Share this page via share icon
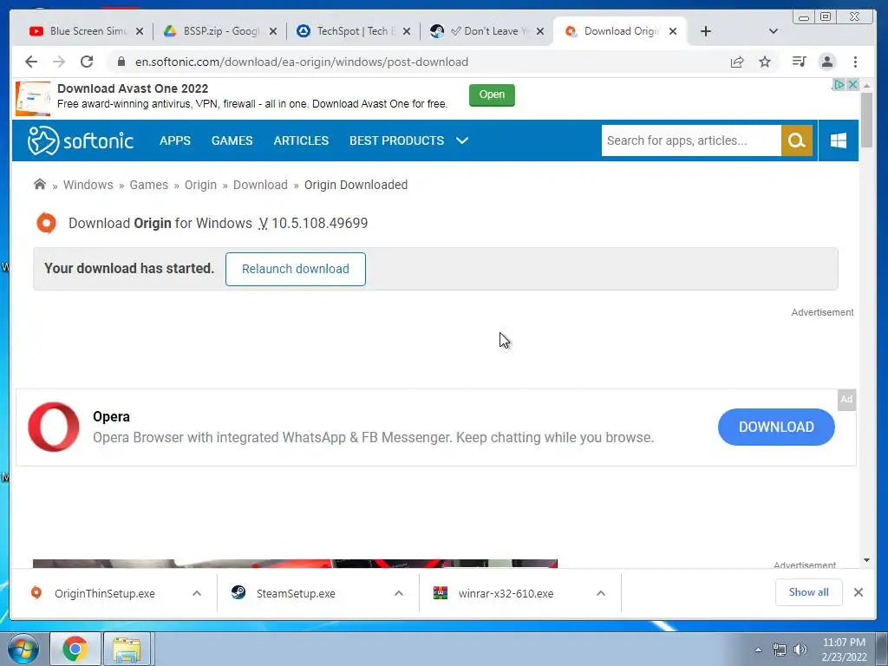Screen dimensions: 888x666 737,62
